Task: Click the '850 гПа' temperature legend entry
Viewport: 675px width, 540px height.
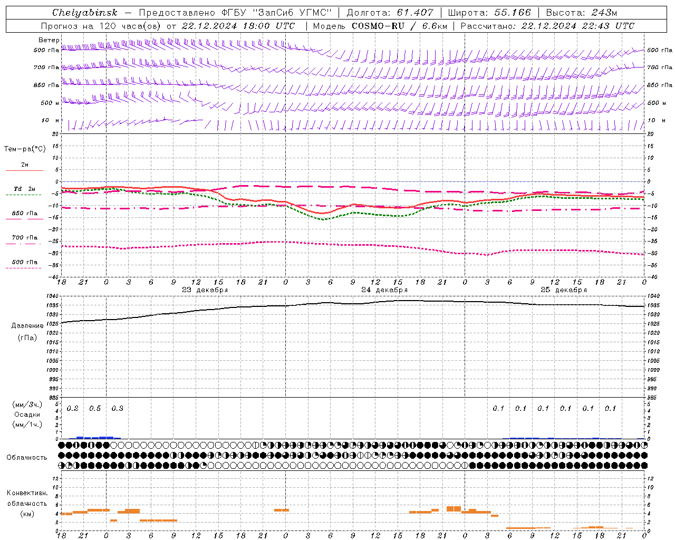Action: (25, 214)
